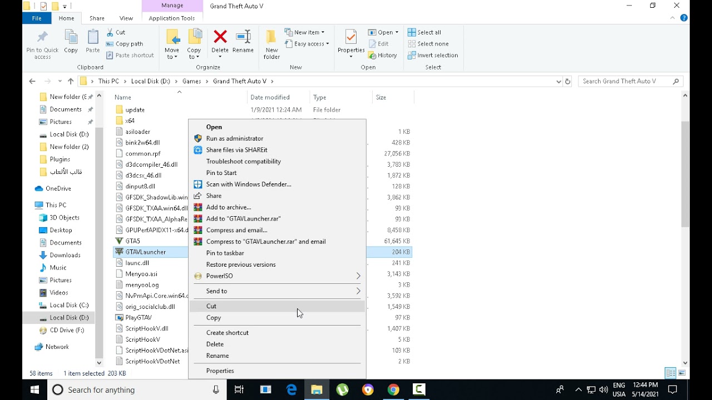Click History in the Open group
This screenshot has width=712, height=400.
383,56
